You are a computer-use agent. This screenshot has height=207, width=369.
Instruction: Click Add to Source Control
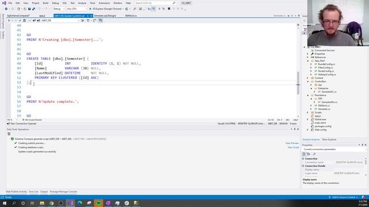(x=343, y=197)
